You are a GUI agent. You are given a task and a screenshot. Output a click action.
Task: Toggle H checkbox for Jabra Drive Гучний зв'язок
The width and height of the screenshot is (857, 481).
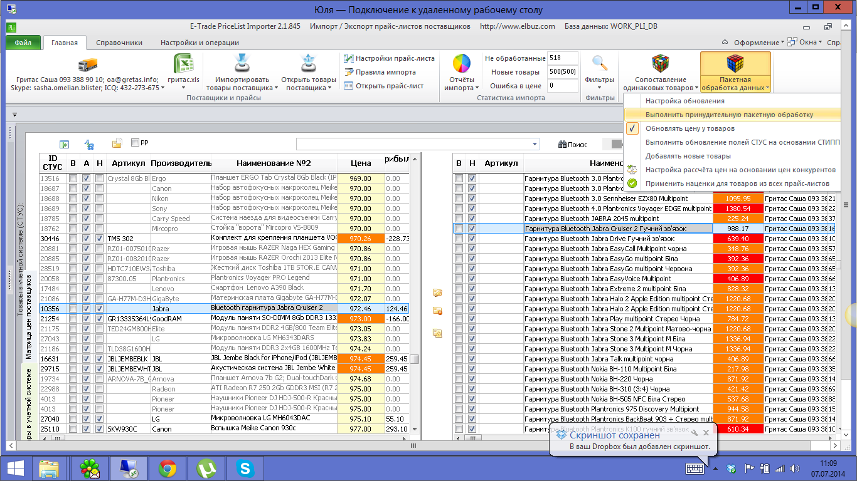(472, 239)
